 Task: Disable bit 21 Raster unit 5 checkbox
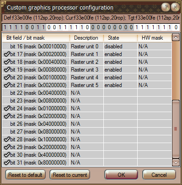pyautogui.click(x=7, y=85)
